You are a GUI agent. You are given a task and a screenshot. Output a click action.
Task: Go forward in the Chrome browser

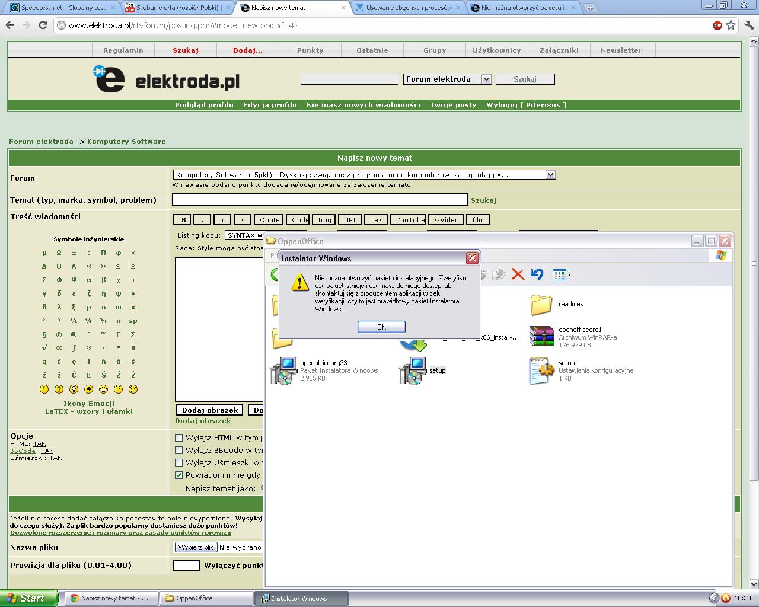26,25
